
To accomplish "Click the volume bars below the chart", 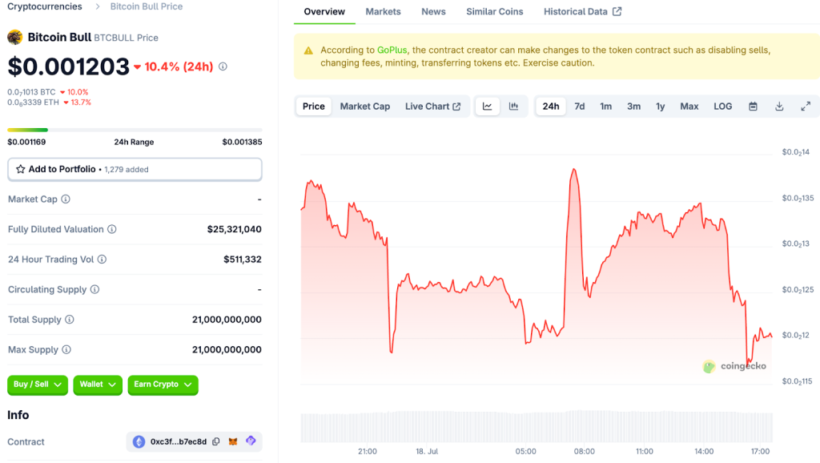I will coord(537,427).
